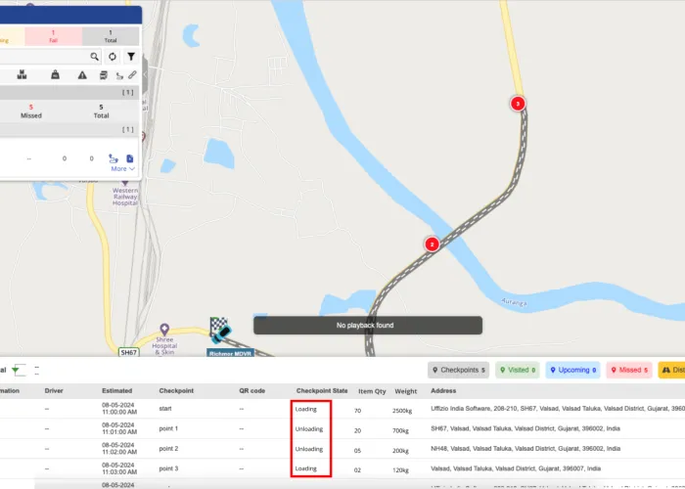Expand the More dropdown in job row
The image size is (685, 489).
tap(122, 169)
